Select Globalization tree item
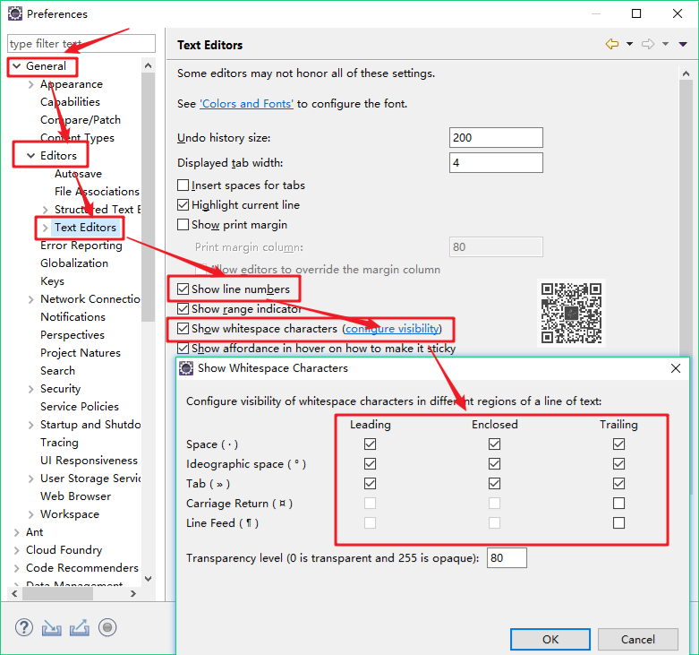 pyautogui.click(x=74, y=263)
